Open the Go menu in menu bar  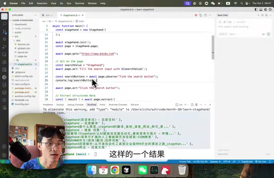61,3
